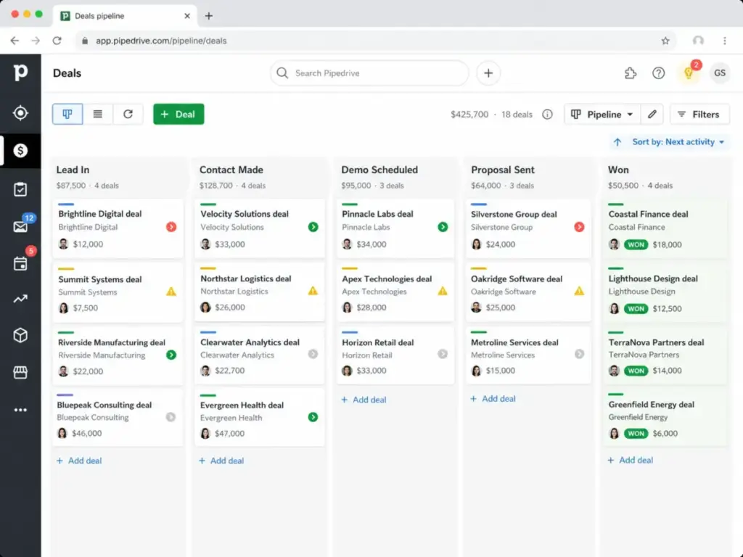Click the Summit Systems organization name
This screenshot has height=557, width=743.
pyautogui.click(x=88, y=292)
